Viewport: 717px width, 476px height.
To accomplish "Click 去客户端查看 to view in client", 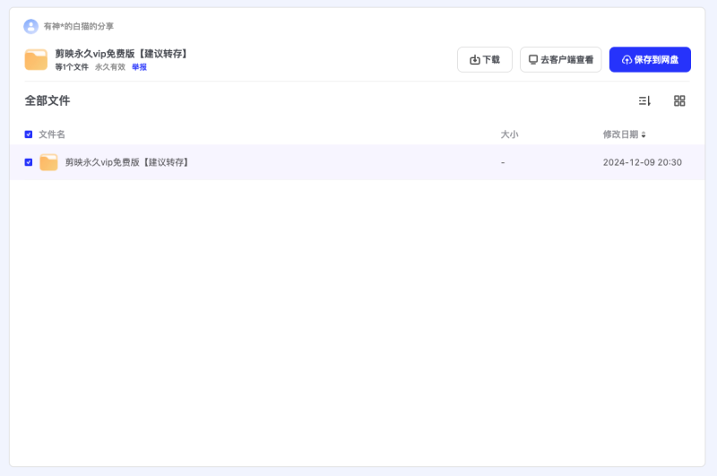I will coord(560,60).
